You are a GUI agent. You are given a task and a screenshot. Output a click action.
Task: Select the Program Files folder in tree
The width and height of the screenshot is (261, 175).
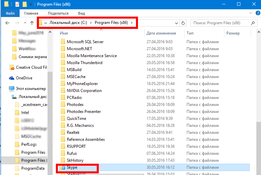coord(33,152)
